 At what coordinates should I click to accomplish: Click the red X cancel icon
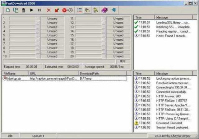(x=49, y=10)
